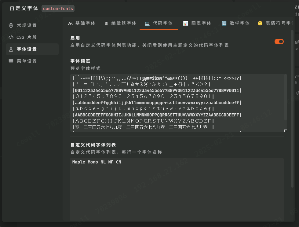
Task: Open 菜单设置 menu settings in sidebar
Action: (x=32, y=61)
